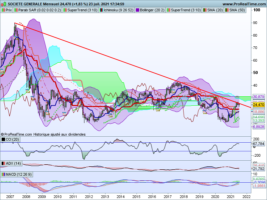Open the Parab SAR (0.02 0.02 0.2) legend item

[38, 10]
